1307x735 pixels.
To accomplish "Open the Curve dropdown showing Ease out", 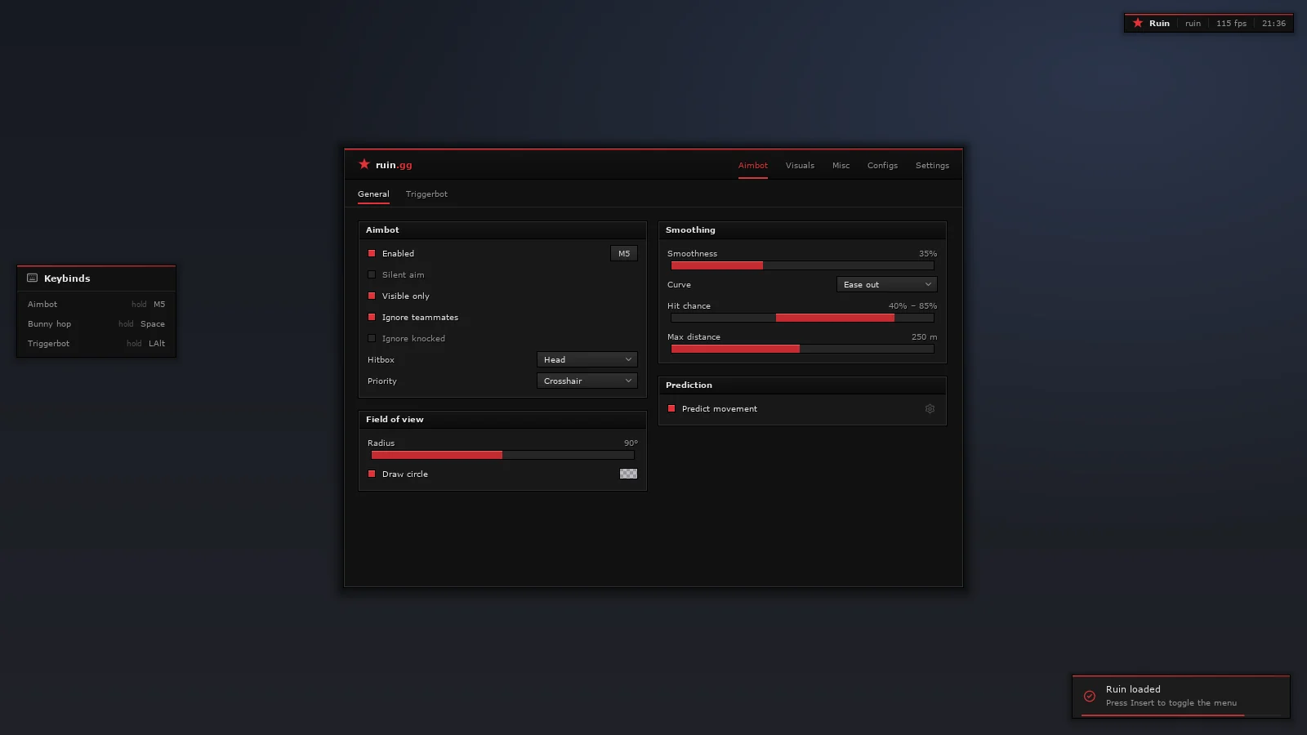I will (887, 285).
